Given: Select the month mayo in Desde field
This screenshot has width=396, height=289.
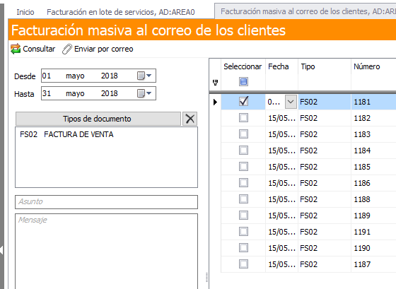Looking at the screenshot, I should pyautogui.click(x=75, y=76).
